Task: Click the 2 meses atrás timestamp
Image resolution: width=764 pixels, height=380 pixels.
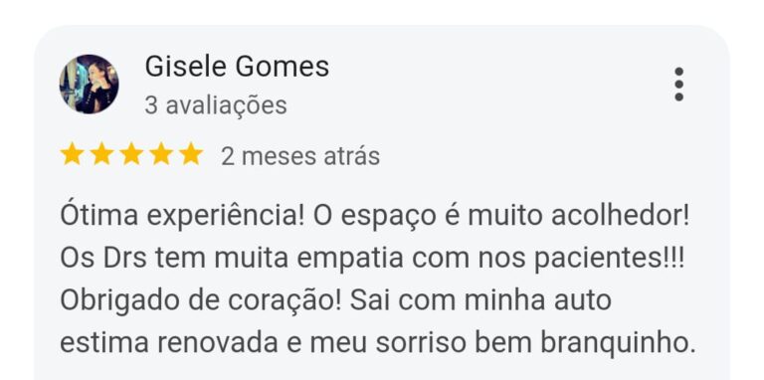Action: [300, 157]
